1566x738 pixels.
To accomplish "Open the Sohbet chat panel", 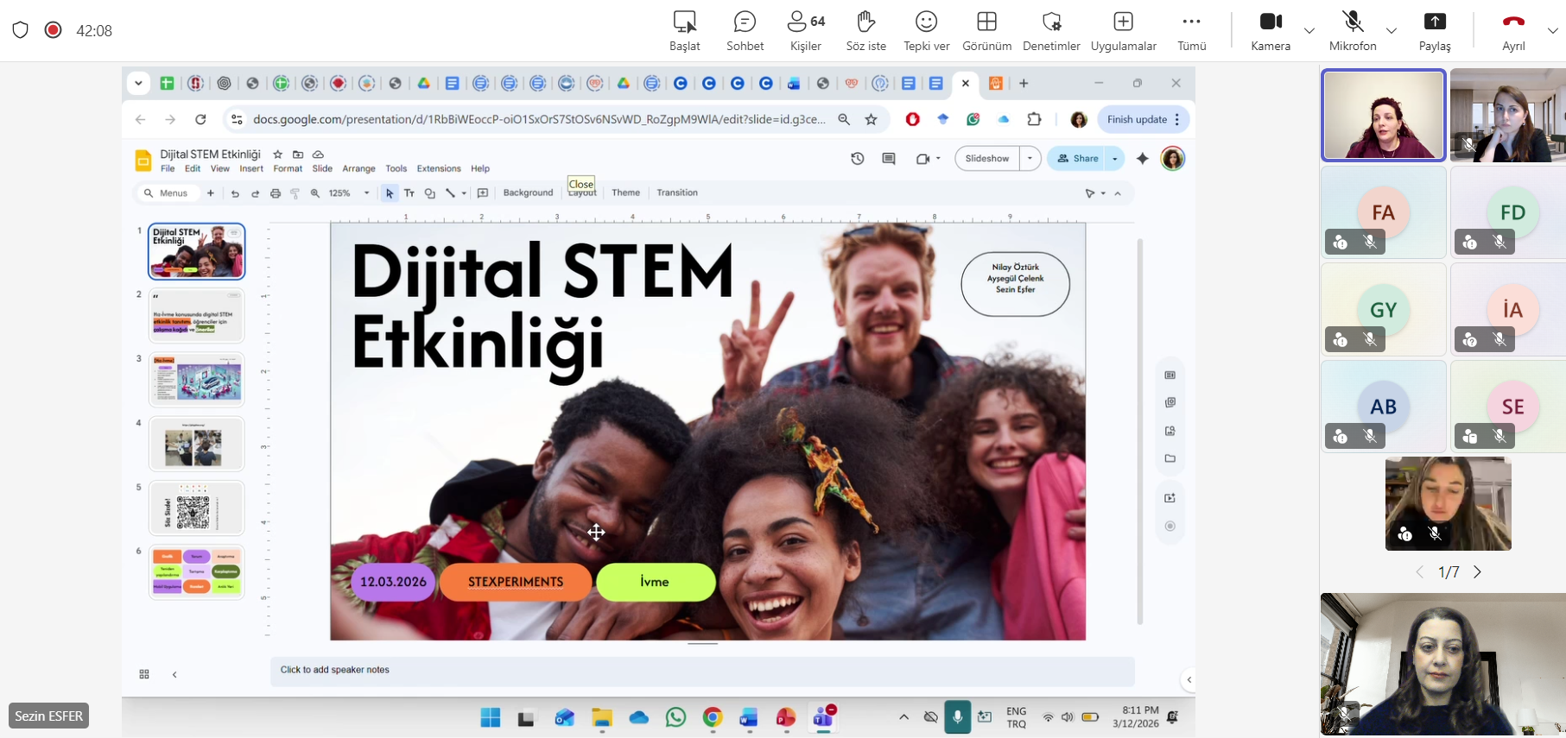I will (745, 30).
